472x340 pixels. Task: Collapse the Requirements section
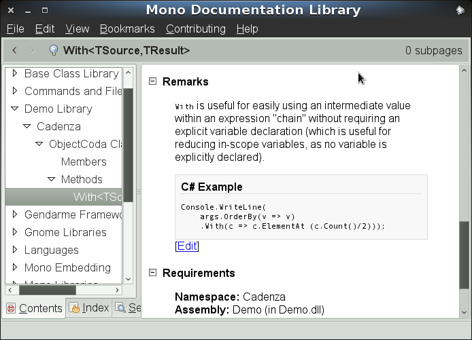(x=153, y=273)
